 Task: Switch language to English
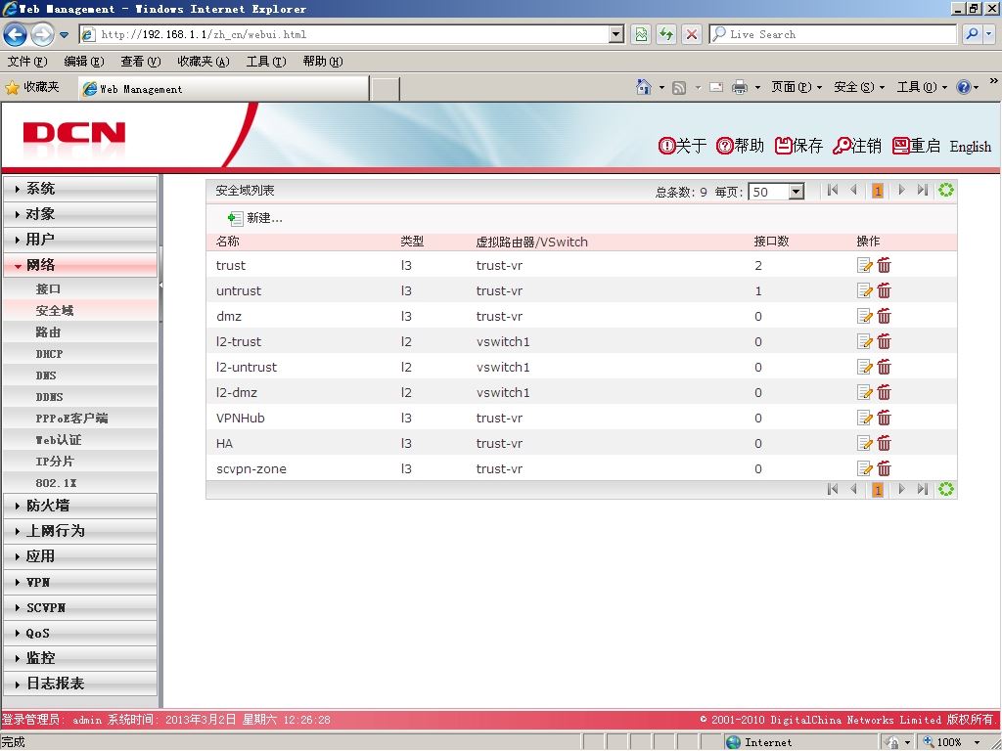point(970,147)
